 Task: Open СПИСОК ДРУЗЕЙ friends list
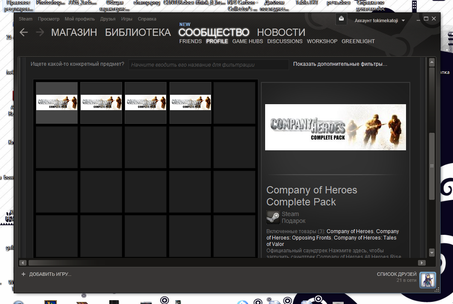397,274
